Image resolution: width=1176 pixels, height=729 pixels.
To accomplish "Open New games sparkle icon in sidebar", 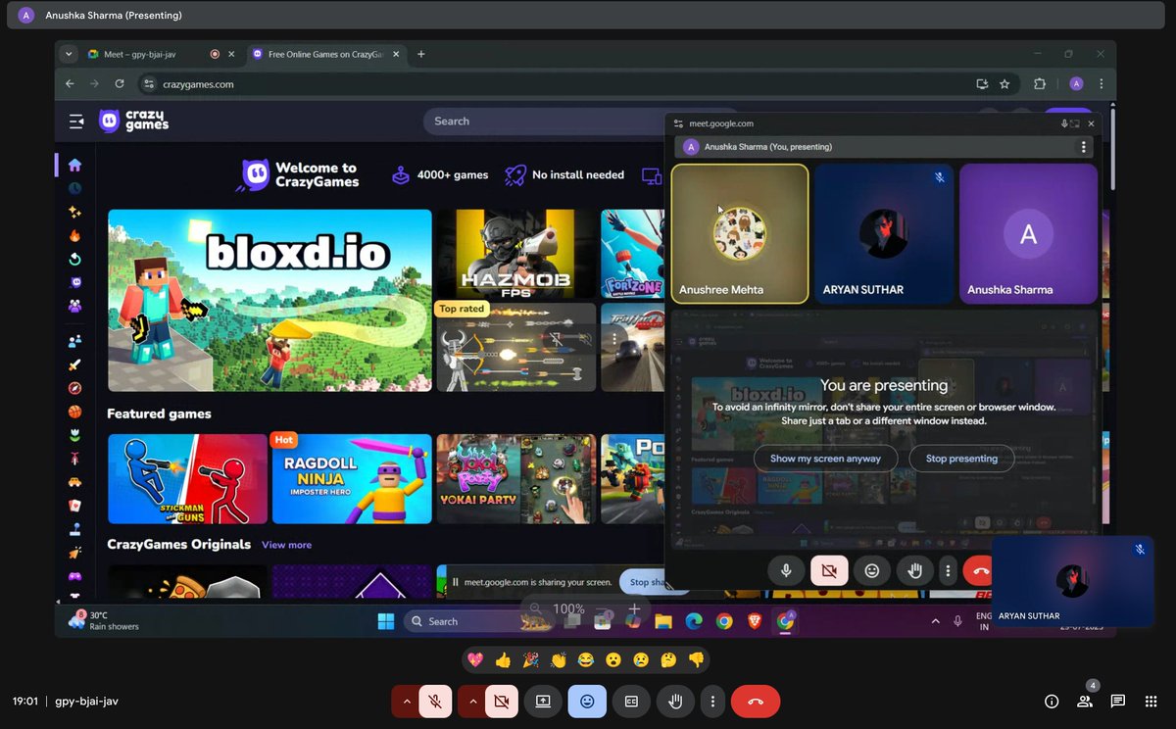I will click(x=74, y=212).
